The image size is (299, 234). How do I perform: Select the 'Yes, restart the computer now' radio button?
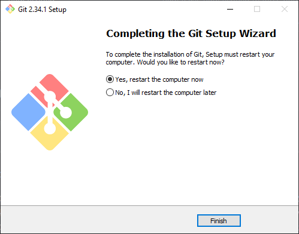(x=110, y=79)
